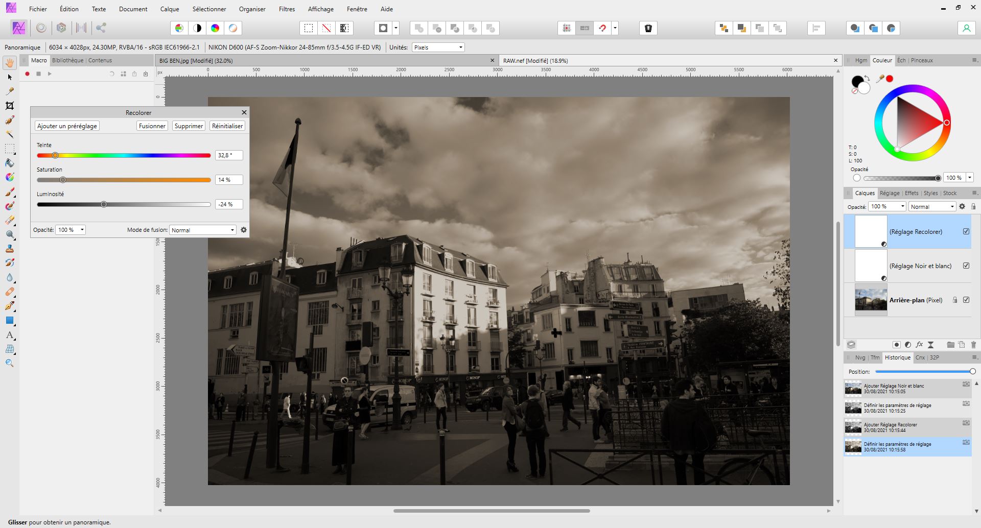Hide the Réglage Noir et blanc layer
The image size is (981, 528).
(x=966, y=266)
